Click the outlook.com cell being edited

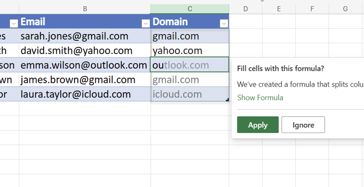190,65
